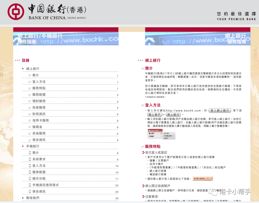Screen dimensions: 259x203
Task: Click the mouse icon next to 服務特點 entry
Action: coord(30,88)
